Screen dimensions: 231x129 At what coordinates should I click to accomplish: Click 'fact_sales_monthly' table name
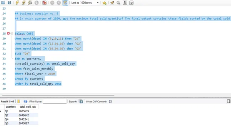38,69
